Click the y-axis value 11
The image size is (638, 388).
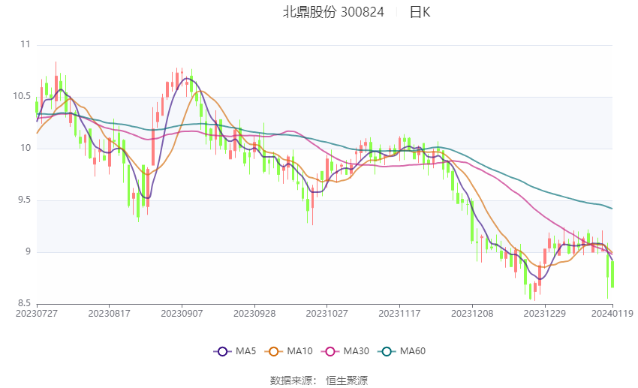tap(26, 44)
